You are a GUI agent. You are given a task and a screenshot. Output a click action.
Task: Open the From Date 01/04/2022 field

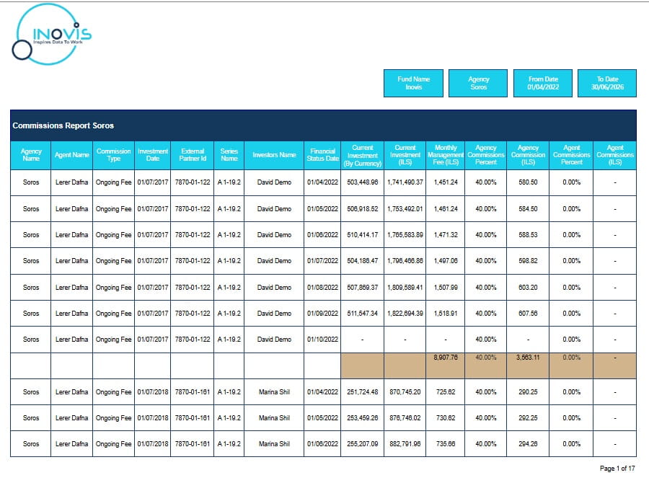pyautogui.click(x=542, y=83)
